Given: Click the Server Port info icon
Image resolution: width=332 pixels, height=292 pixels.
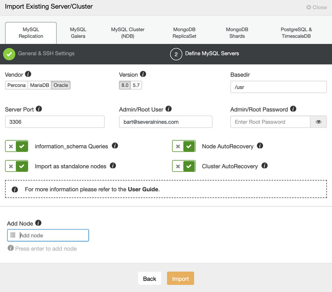Looking at the screenshot, I should tap(39, 109).
